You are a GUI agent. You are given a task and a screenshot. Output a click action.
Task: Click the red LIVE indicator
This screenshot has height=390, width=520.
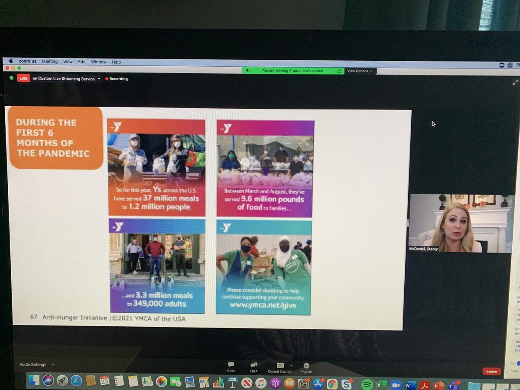[23, 78]
